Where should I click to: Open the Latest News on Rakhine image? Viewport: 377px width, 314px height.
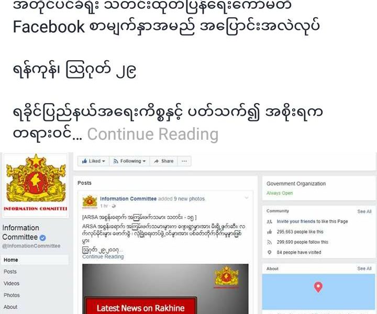click(x=165, y=289)
